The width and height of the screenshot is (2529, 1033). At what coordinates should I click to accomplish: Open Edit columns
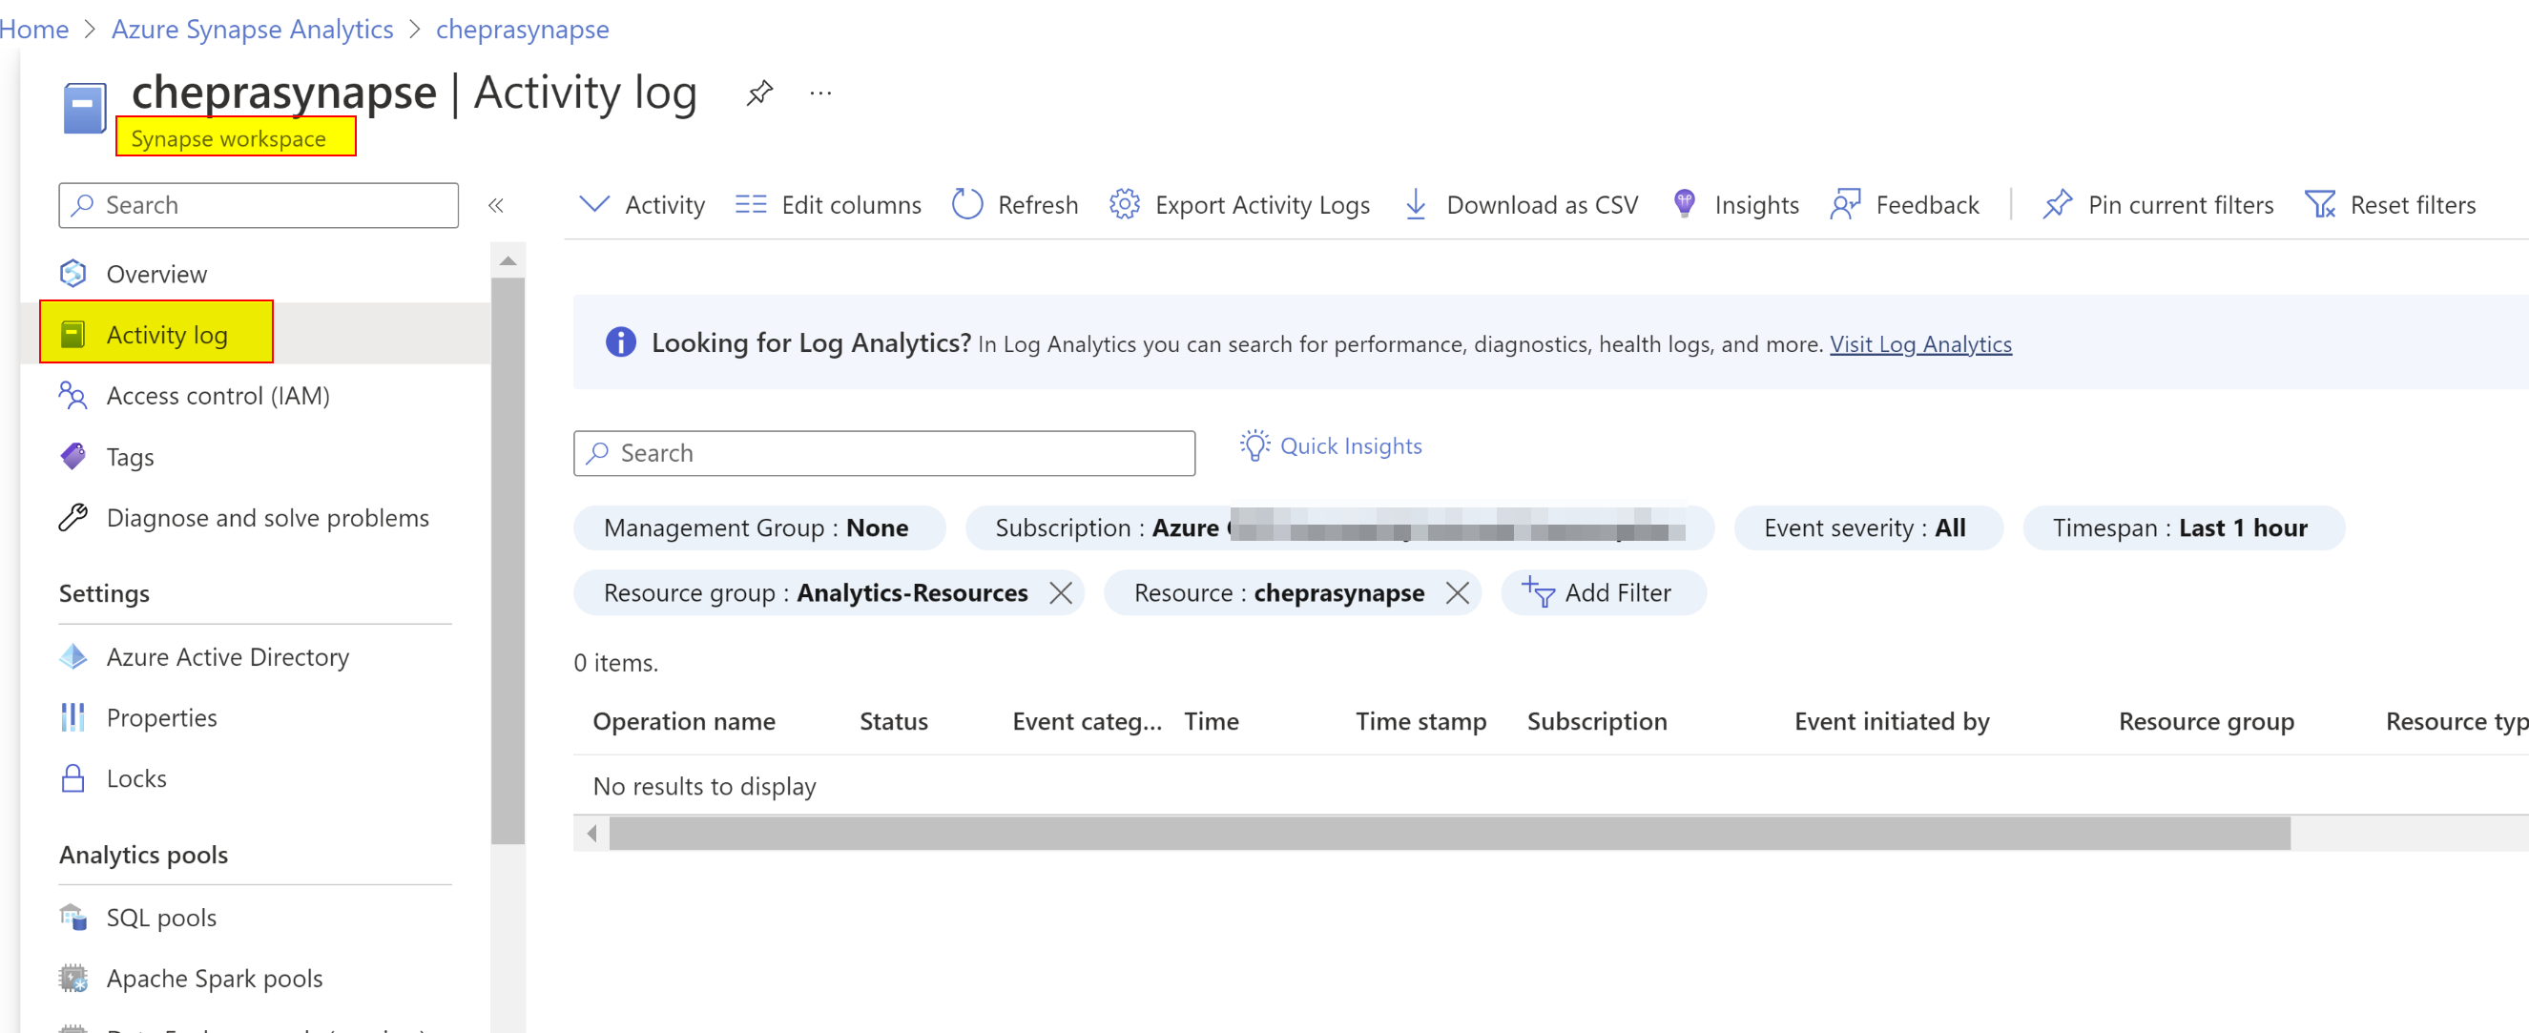point(829,204)
